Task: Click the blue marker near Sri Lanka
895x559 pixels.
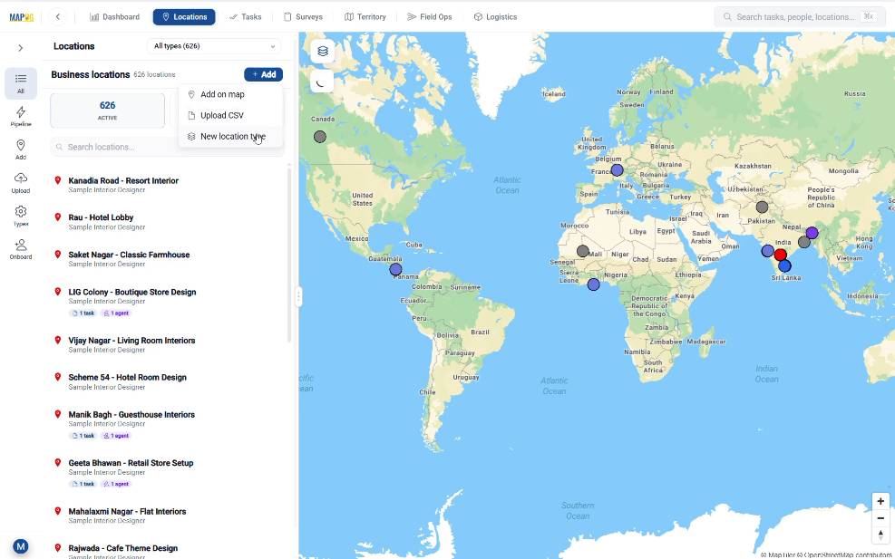Action: point(785,265)
